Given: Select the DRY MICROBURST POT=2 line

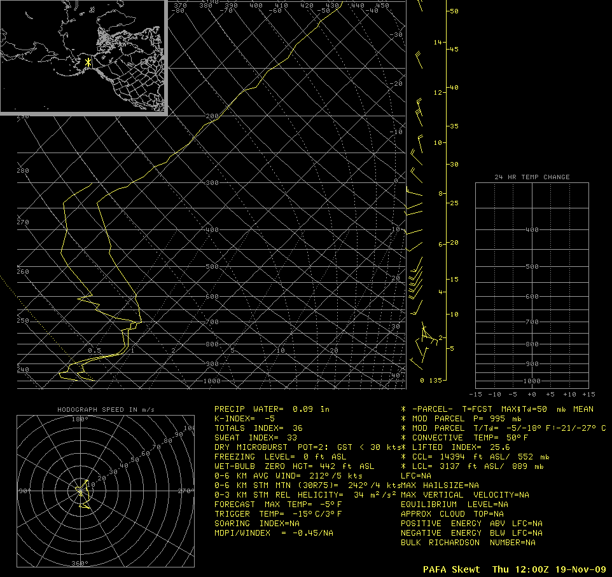Looking at the screenshot, I should (x=307, y=447).
